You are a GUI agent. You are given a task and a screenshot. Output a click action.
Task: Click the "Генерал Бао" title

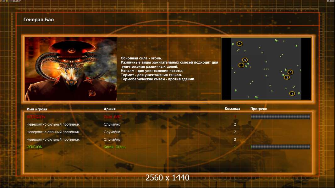click(x=39, y=20)
